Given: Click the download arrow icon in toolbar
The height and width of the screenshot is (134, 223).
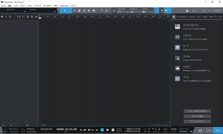Looking at the screenshot, I should pyautogui.click(x=187, y=11).
